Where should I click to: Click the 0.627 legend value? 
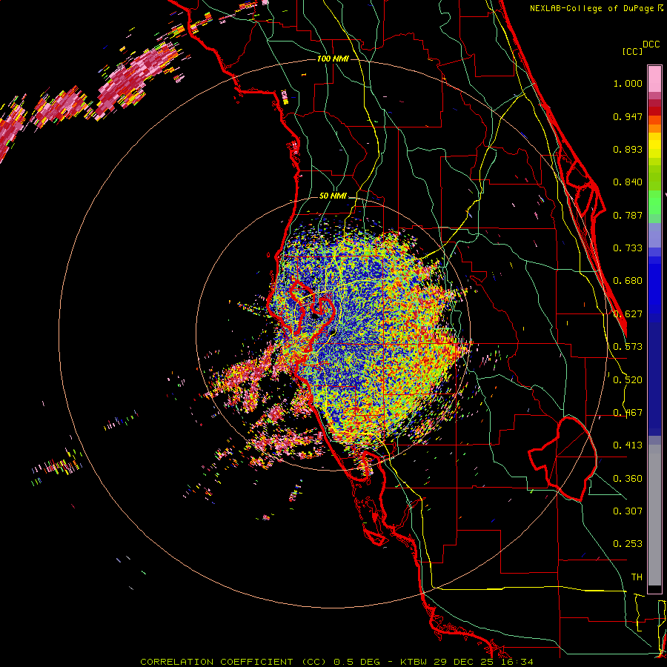628,314
